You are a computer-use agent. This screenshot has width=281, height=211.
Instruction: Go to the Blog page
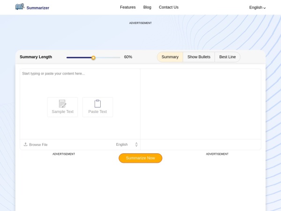pyautogui.click(x=147, y=8)
